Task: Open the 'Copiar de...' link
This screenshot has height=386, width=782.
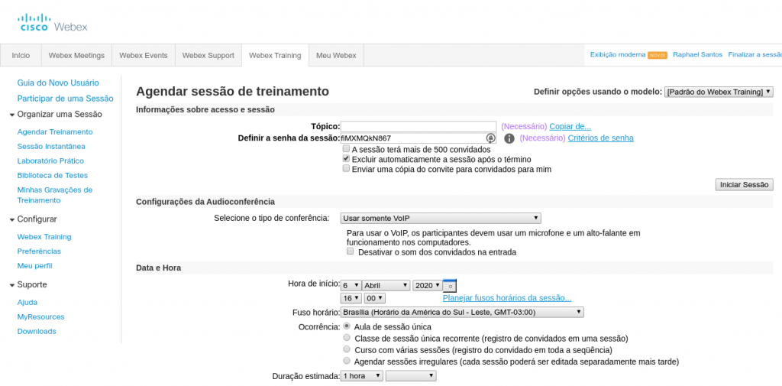Action: (570, 127)
